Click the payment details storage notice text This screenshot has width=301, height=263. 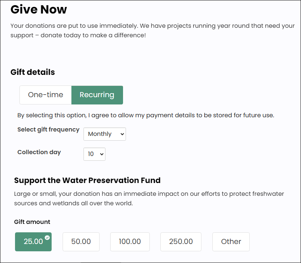(146, 115)
